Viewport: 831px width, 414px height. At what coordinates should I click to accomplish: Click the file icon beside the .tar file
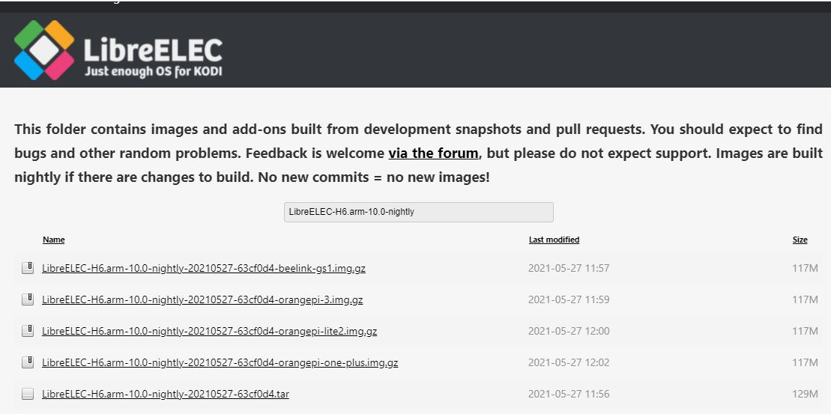[28, 394]
